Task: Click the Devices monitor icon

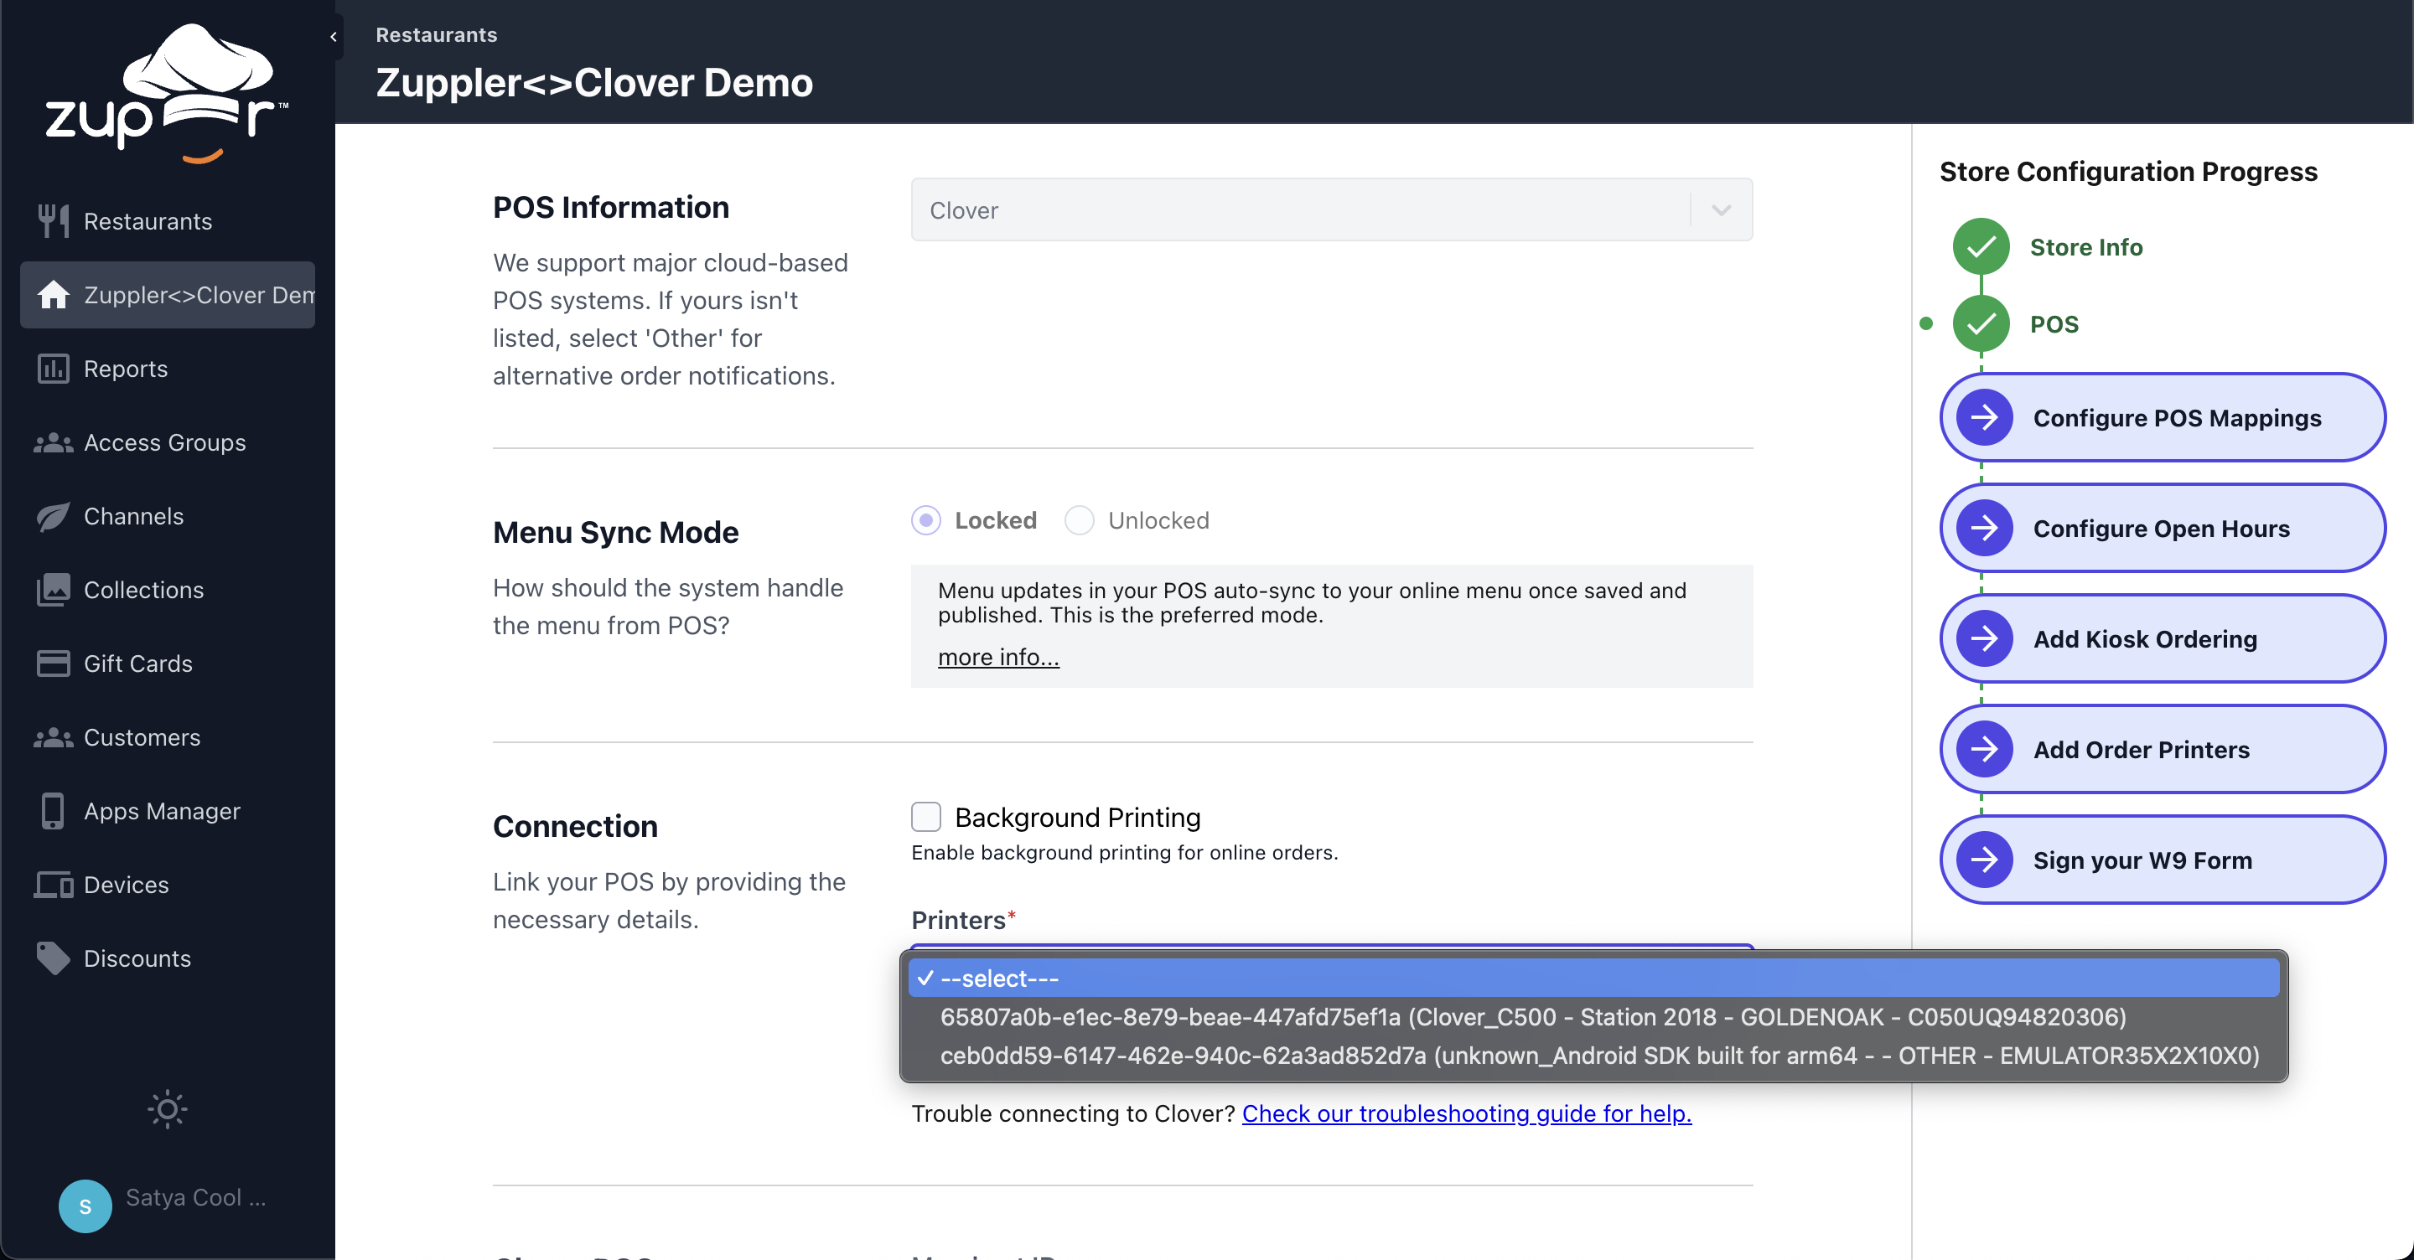Action: coord(53,885)
